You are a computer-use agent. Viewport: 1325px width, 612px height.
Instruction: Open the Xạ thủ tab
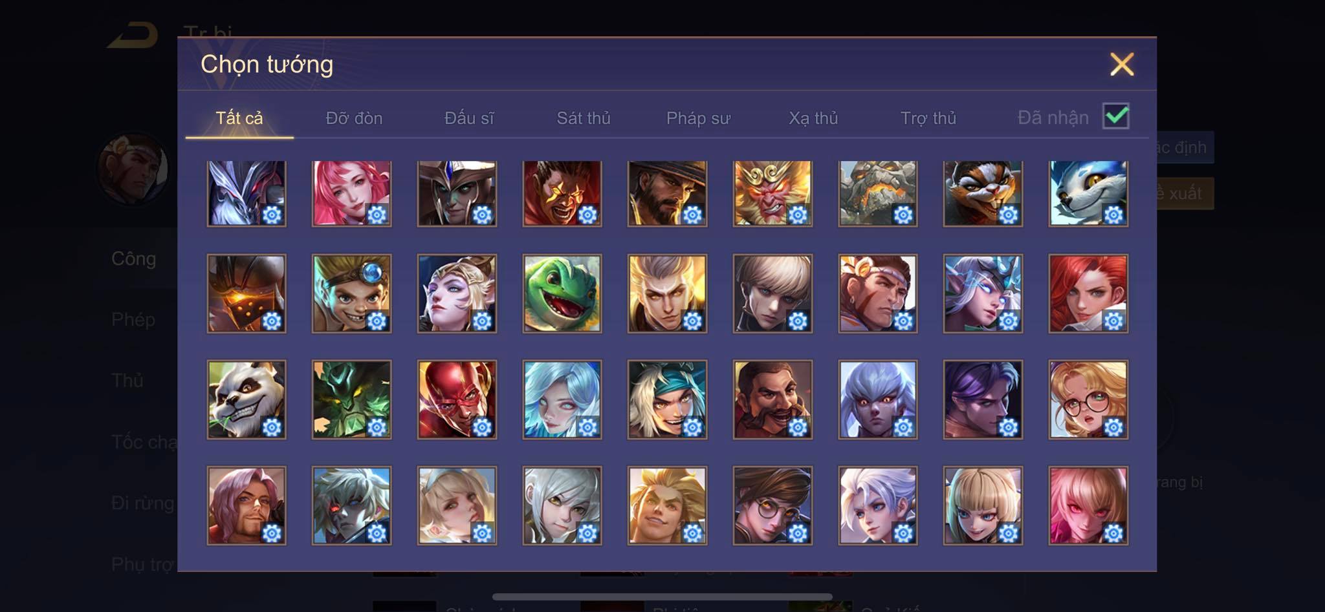pos(813,118)
